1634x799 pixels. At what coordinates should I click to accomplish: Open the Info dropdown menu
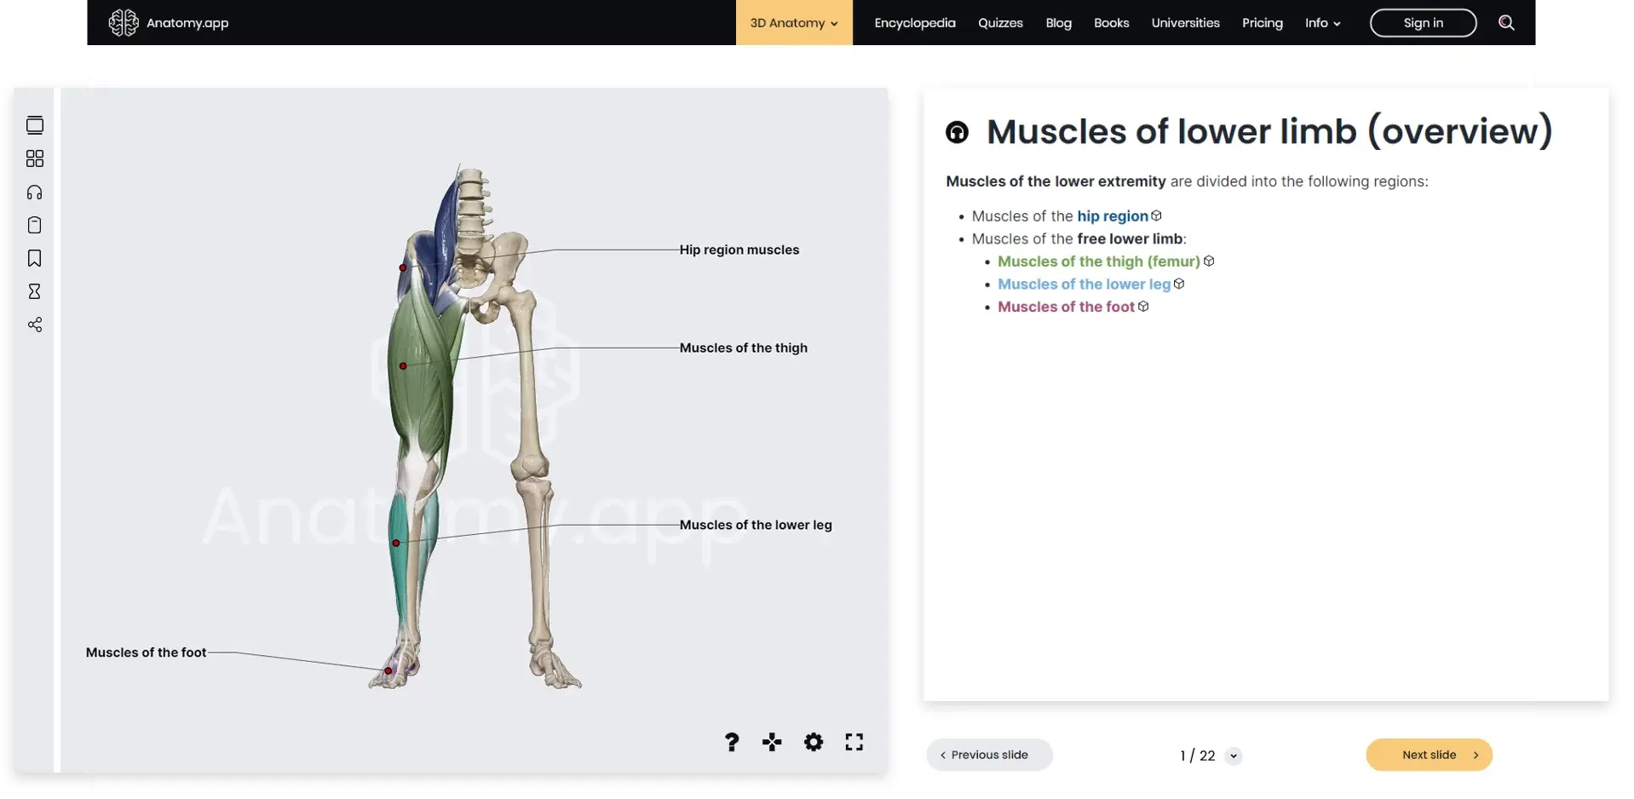coord(1321,22)
